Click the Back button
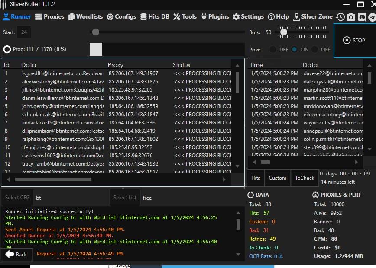 [x=16, y=255]
